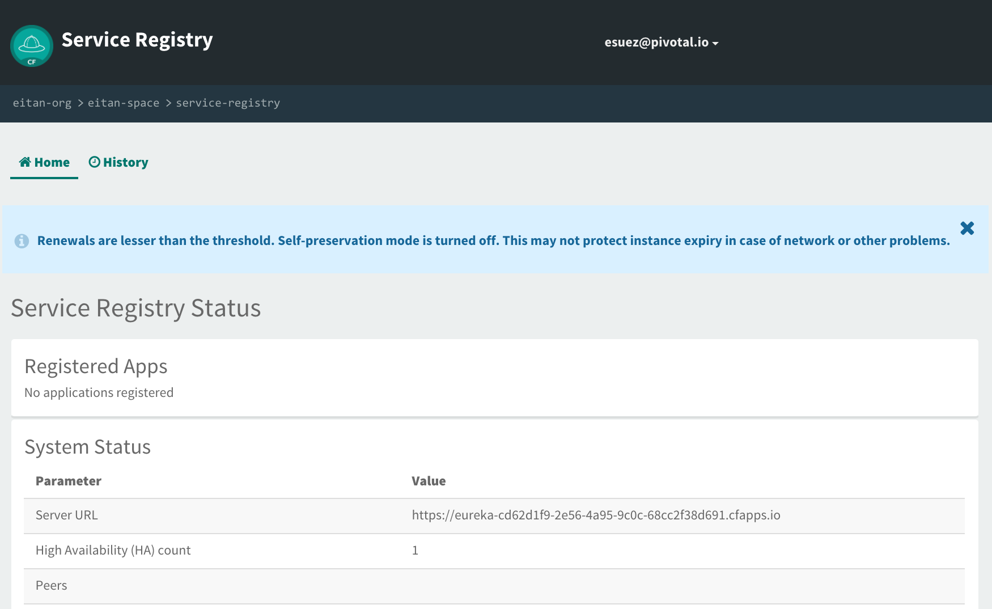Click the clock icon beside History
992x609 pixels.
coord(95,162)
